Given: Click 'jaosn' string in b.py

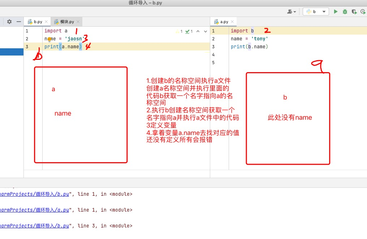Looking at the screenshot, I should [74, 39].
